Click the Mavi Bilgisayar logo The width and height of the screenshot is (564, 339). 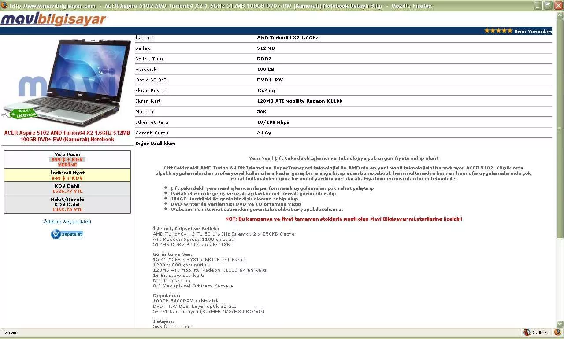tap(53, 19)
